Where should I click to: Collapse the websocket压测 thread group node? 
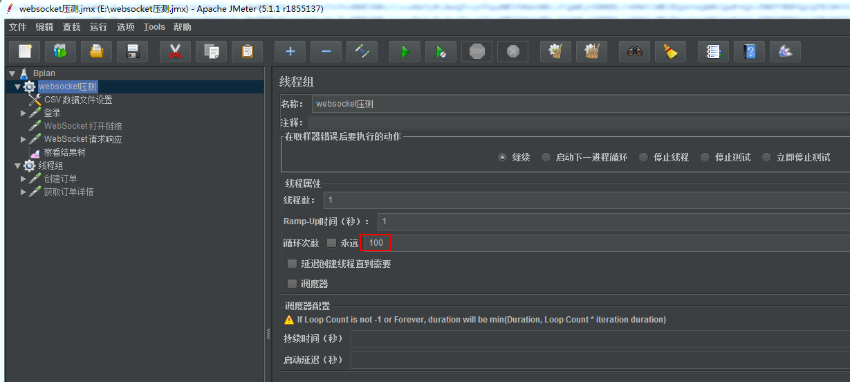(17, 87)
